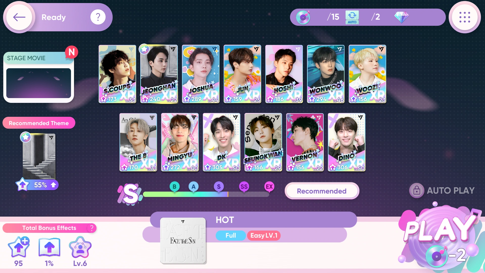
Task: Toggle the Full song length option
Action: point(231,235)
